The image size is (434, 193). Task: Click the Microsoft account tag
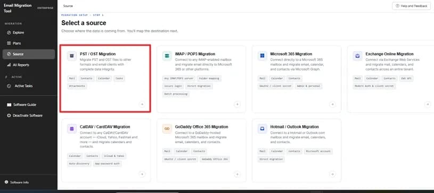tap(318, 151)
